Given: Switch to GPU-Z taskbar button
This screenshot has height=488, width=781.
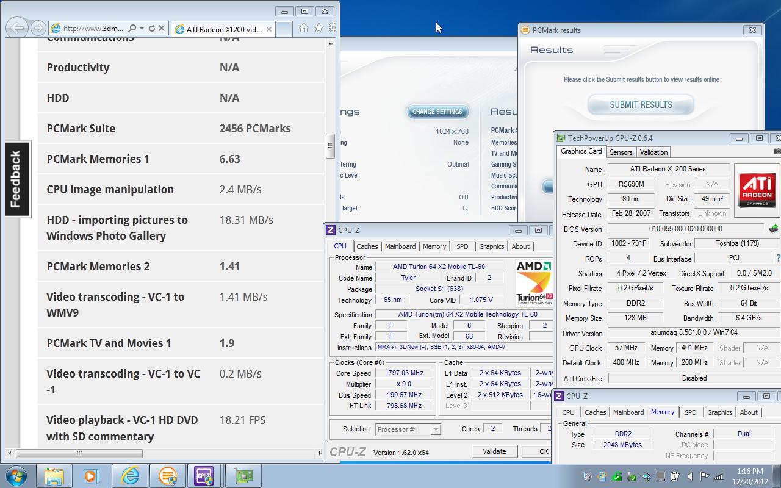Looking at the screenshot, I should click(x=243, y=476).
